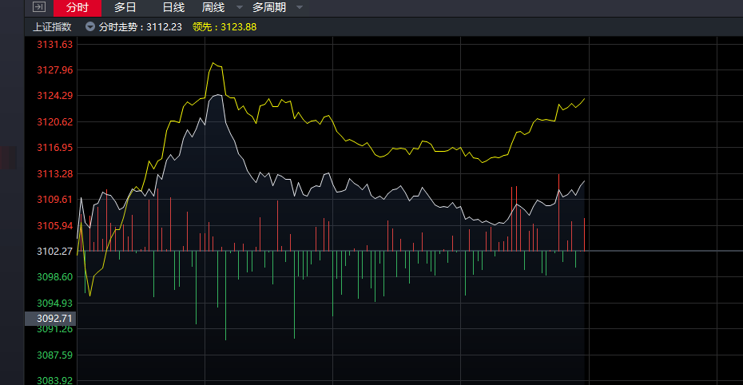This screenshot has height=385, width=743.
Task: Click the 3109.61 price axis label
Action: (x=55, y=200)
